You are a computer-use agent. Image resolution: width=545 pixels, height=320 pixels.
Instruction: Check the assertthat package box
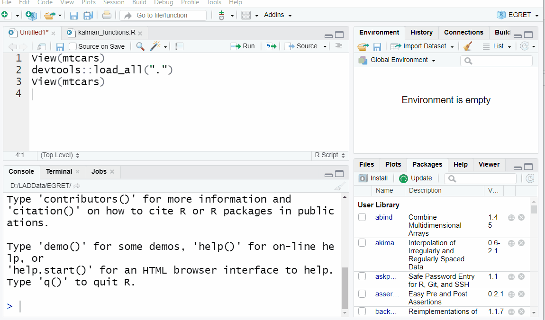362,293
